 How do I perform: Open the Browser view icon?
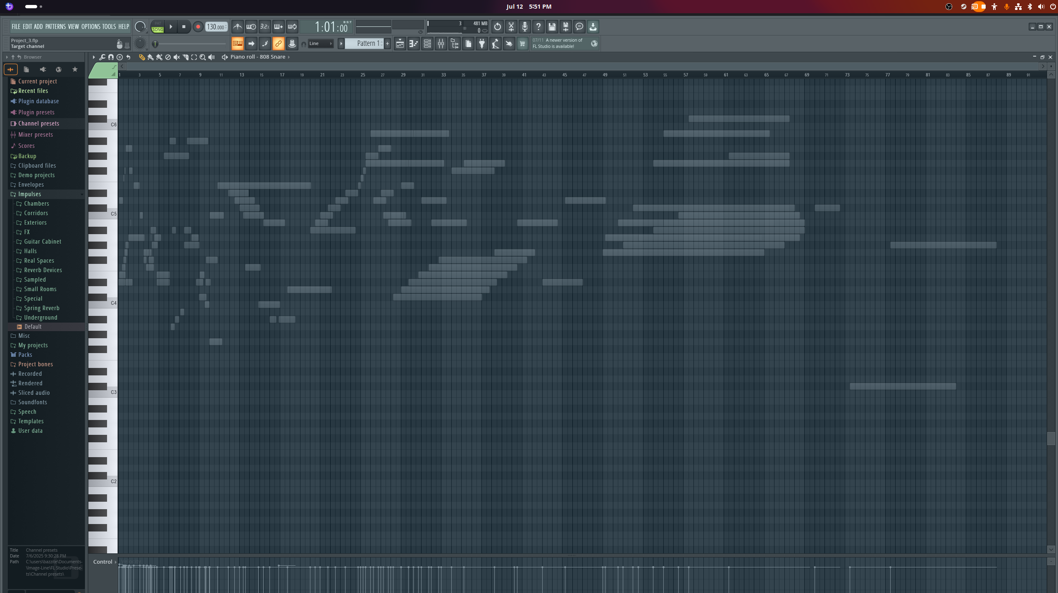pyautogui.click(x=455, y=44)
